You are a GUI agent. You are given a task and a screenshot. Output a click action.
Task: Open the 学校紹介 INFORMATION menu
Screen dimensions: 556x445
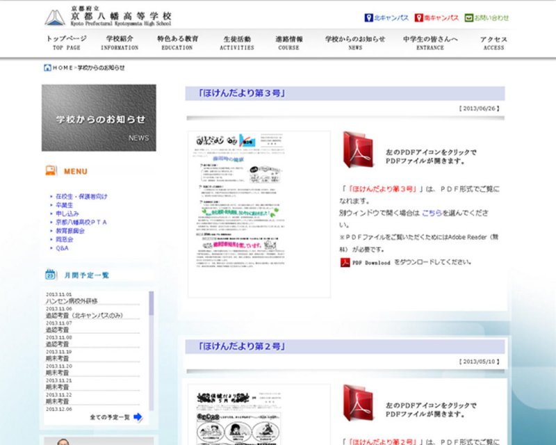[120, 42]
